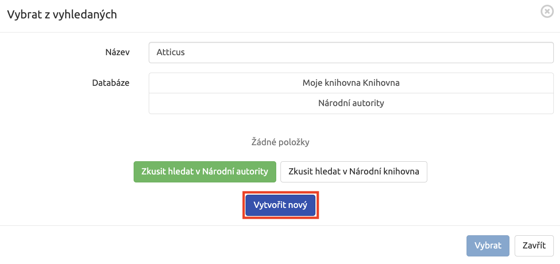Viewport: 560px width, 264px height.
Task: Click into the Název input field
Action: [351, 52]
